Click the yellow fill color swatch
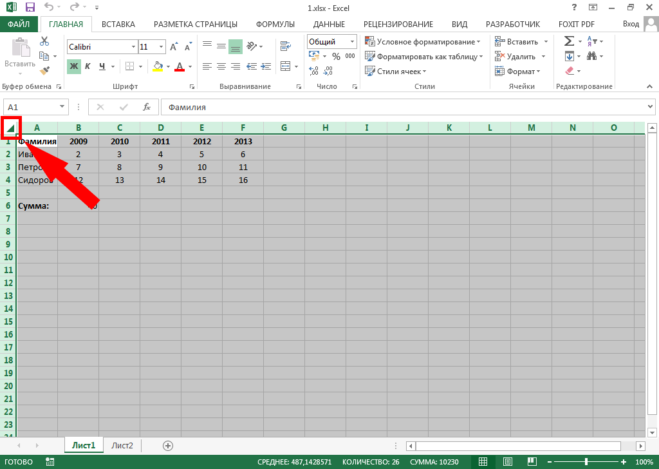Screen dimensions: 659x469 158,66
